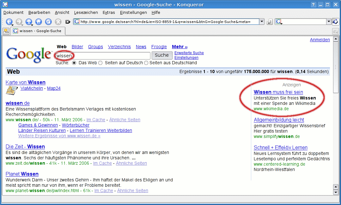This screenshot has height=205, width=341.
Task: Open the 'Mehr »' link
Action: (x=180, y=47)
